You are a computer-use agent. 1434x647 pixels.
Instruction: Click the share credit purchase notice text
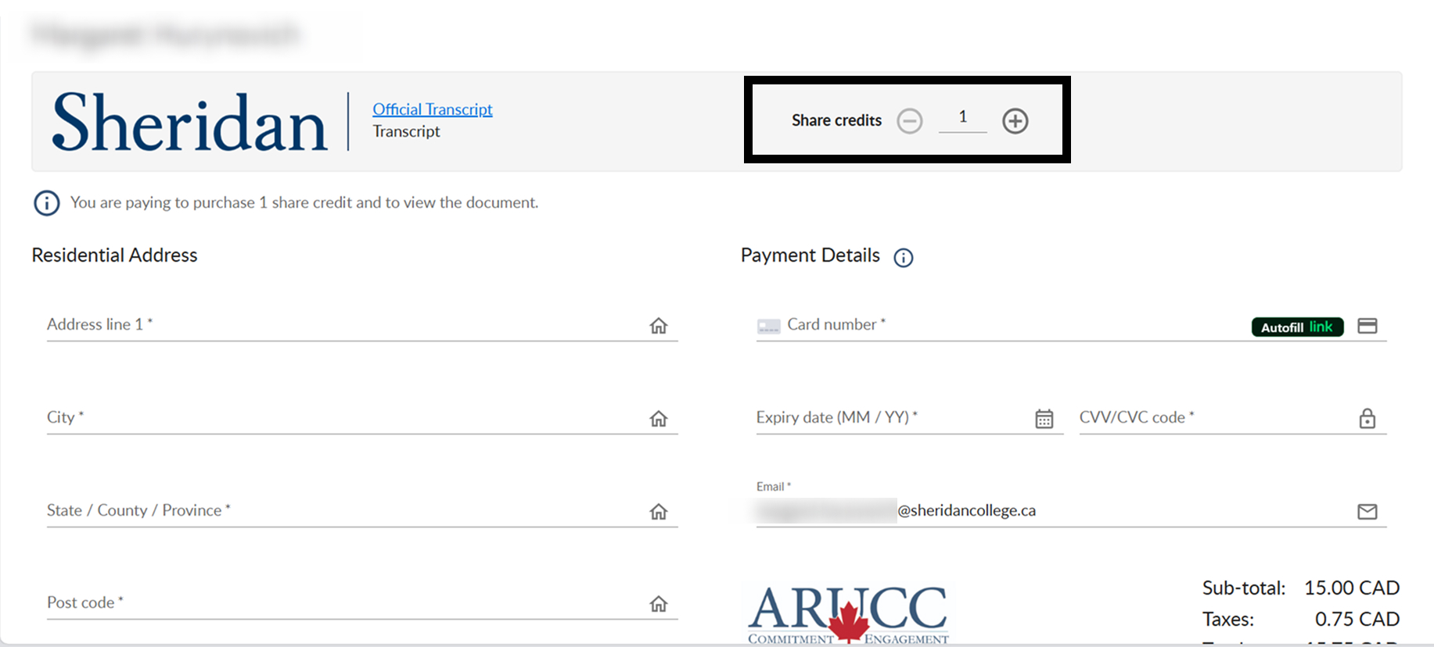click(x=304, y=203)
